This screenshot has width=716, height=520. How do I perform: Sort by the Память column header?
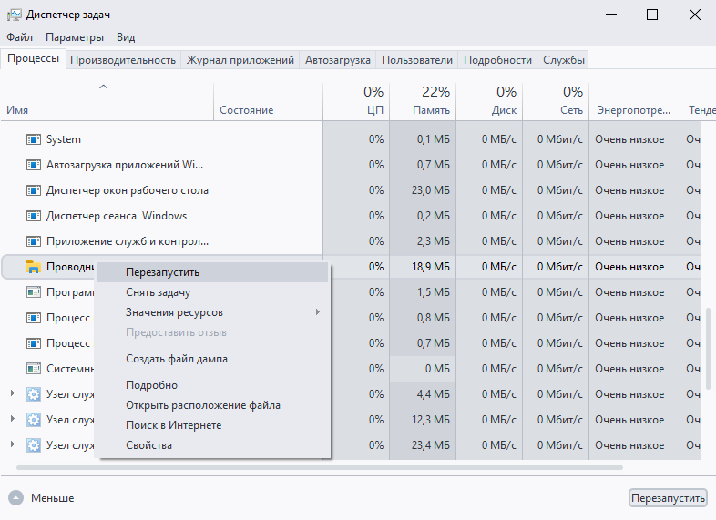click(423, 102)
